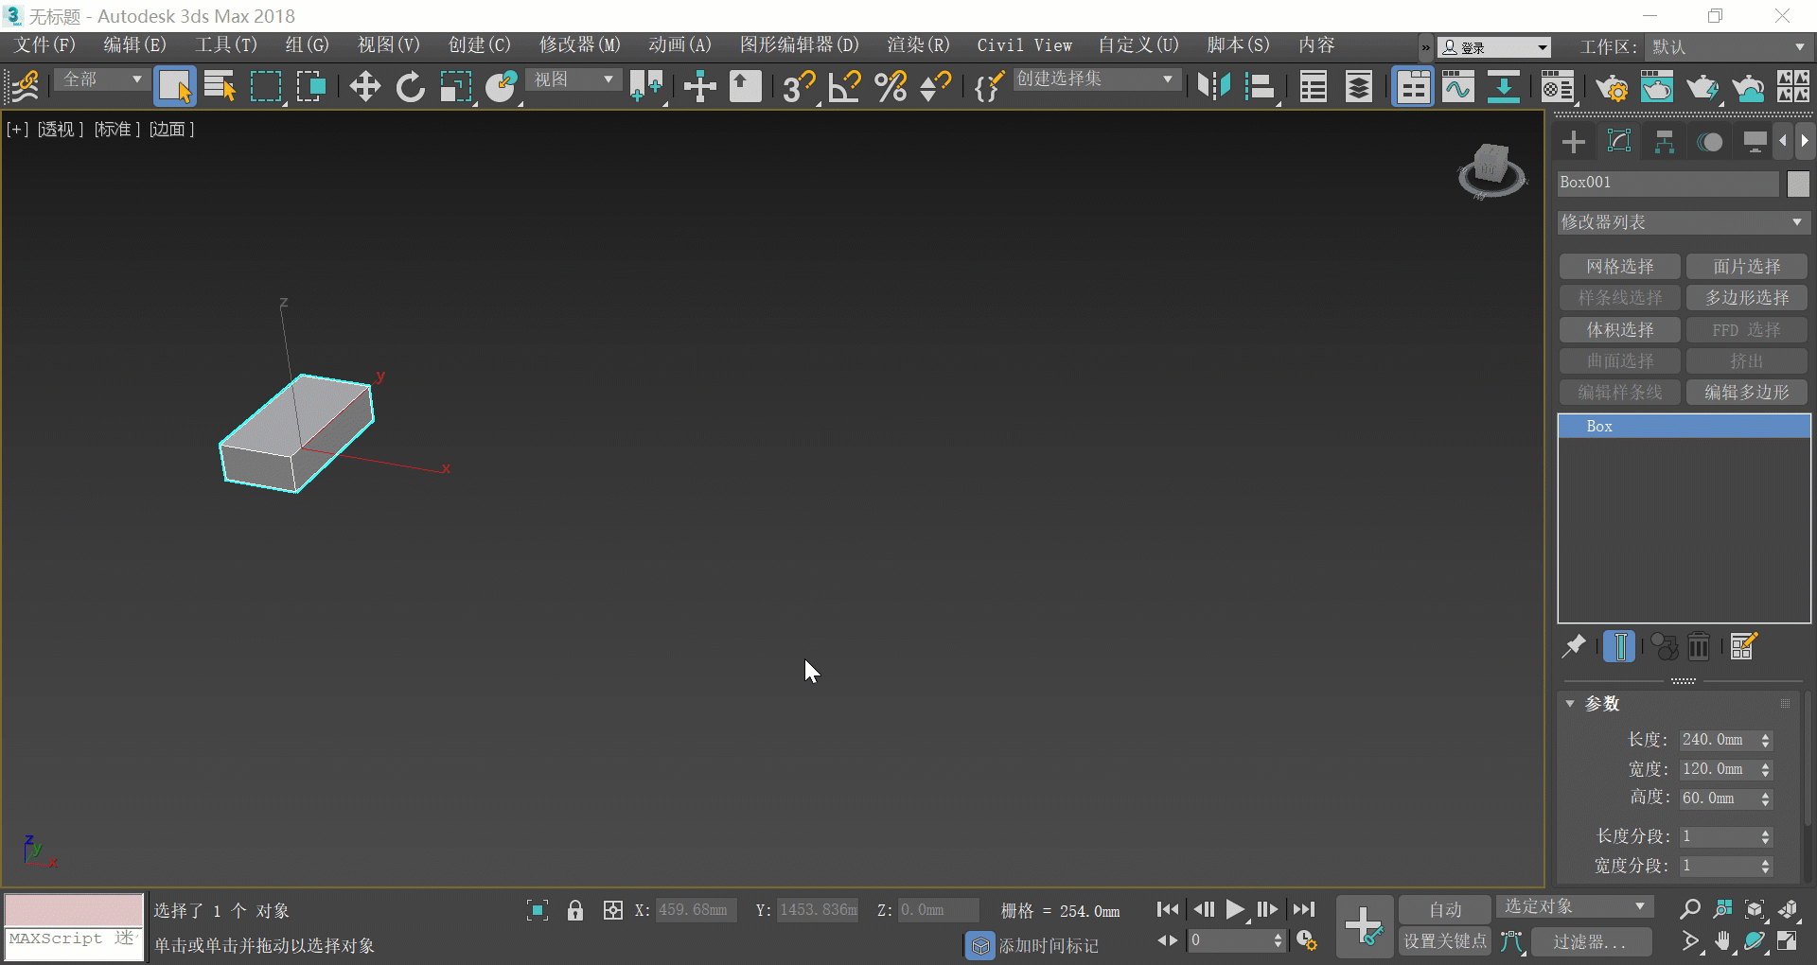The image size is (1817, 965).
Task: Open the key filter target dropdown (选定对象)
Action: click(x=1575, y=906)
